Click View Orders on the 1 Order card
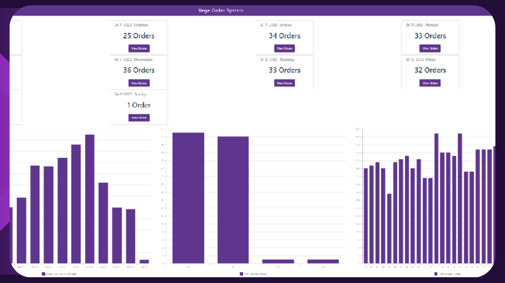The height and width of the screenshot is (283, 505). (x=139, y=118)
